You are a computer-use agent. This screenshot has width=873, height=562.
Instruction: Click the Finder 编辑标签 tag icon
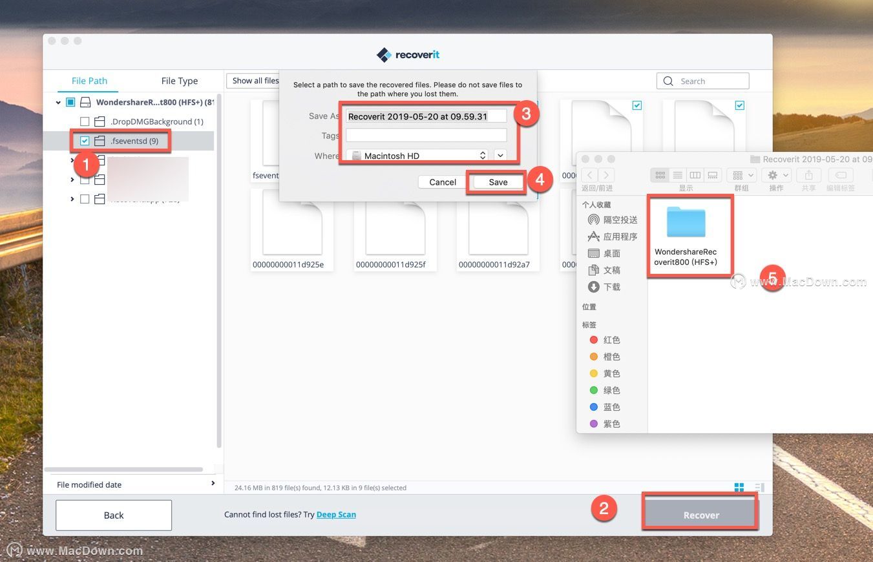click(841, 175)
